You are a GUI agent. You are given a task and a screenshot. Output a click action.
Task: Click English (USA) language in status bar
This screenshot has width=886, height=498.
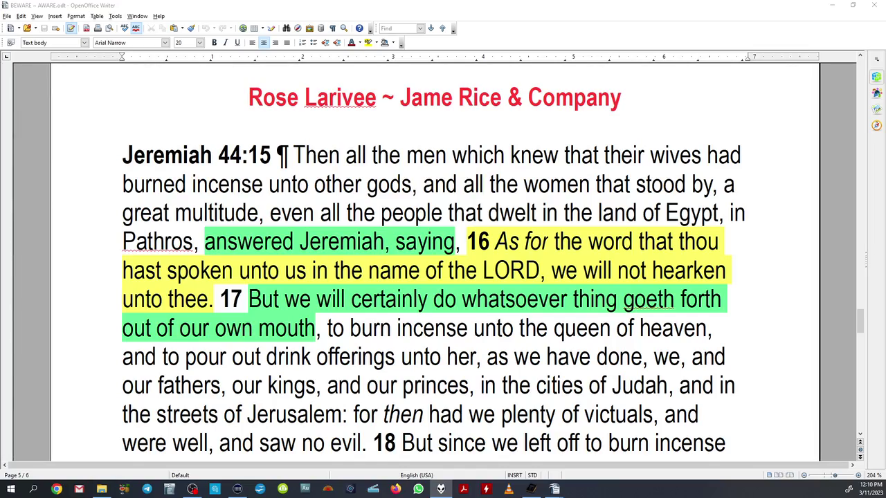[416, 475]
